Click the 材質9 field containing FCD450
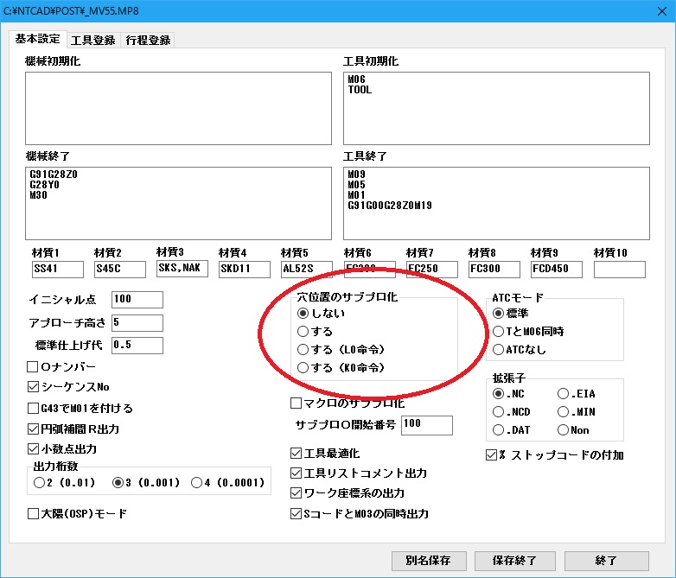676x578 pixels. tap(557, 269)
